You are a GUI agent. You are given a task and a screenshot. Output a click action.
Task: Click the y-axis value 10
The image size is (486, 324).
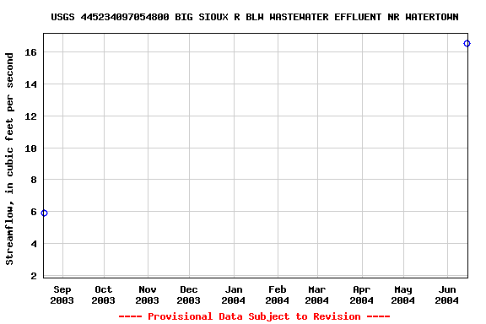pos(30,148)
